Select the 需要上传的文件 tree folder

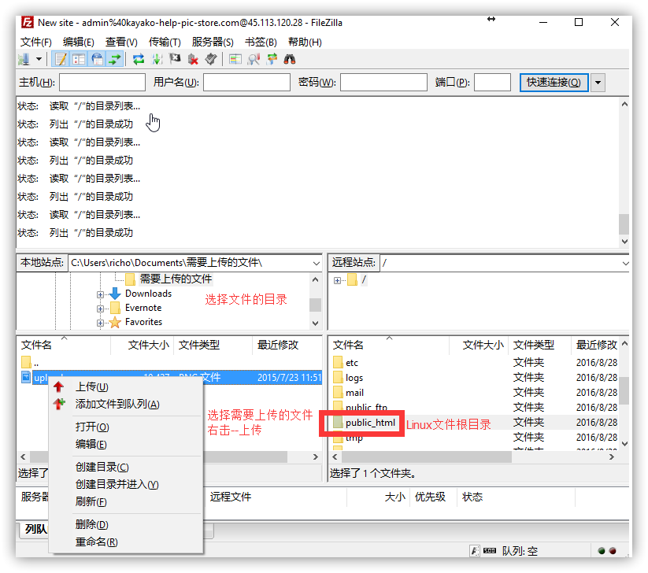point(176,279)
